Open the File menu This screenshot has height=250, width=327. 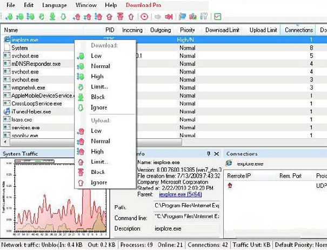coord(11,5)
